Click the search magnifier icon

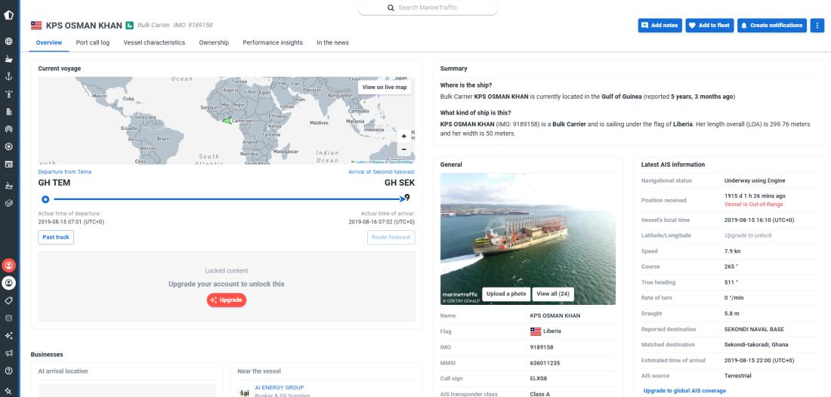pos(391,8)
